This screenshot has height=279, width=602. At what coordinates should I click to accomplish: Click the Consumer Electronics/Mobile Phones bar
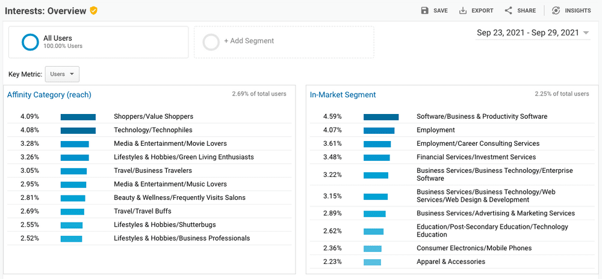[373, 249]
